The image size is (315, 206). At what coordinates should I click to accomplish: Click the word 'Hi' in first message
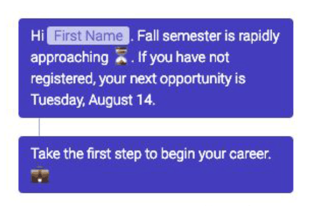[x=37, y=36]
